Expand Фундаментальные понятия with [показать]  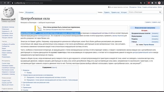(155, 33)
